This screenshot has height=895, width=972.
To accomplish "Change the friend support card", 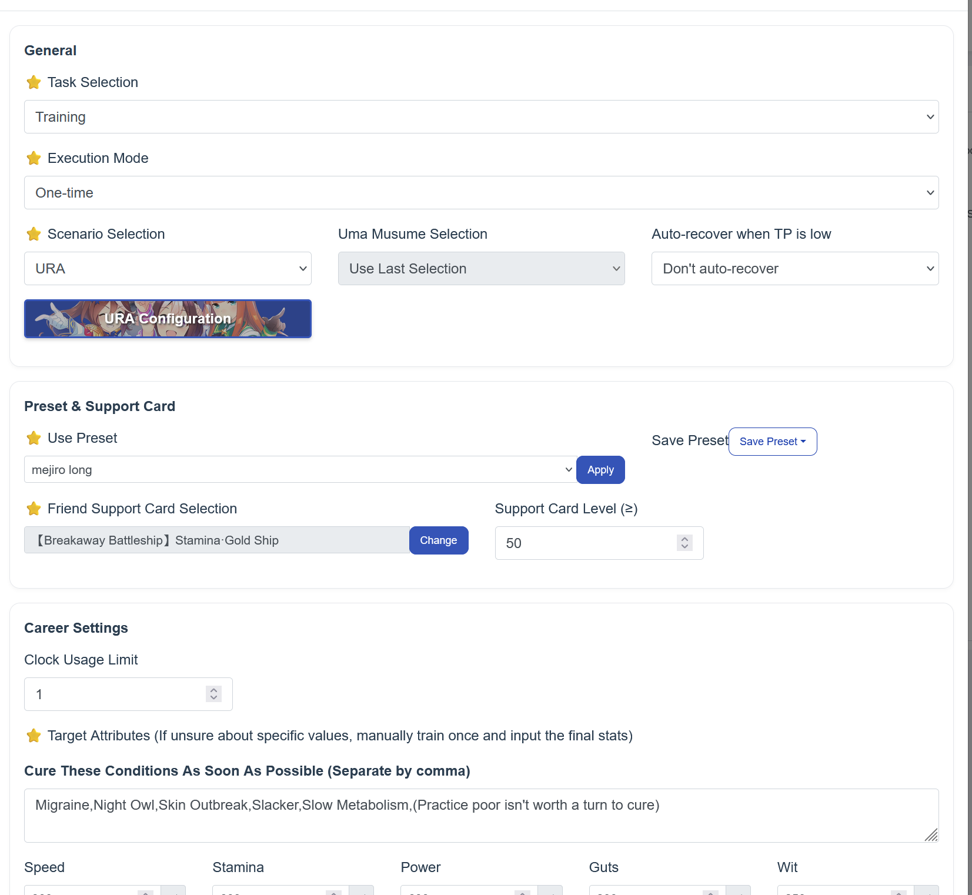I will click(439, 540).
